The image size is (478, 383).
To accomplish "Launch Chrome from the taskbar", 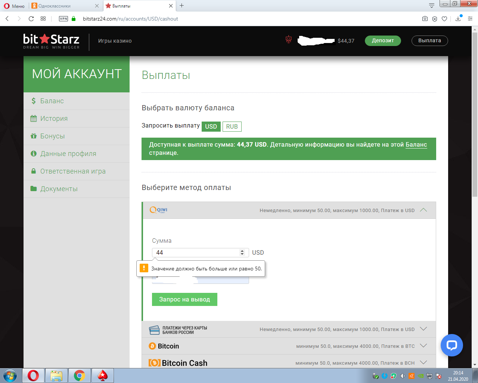I will (x=79, y=376).
